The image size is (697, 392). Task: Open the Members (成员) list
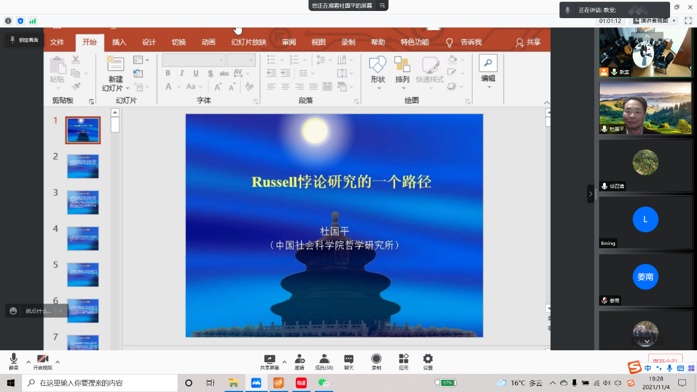click(x=324, y=361)
